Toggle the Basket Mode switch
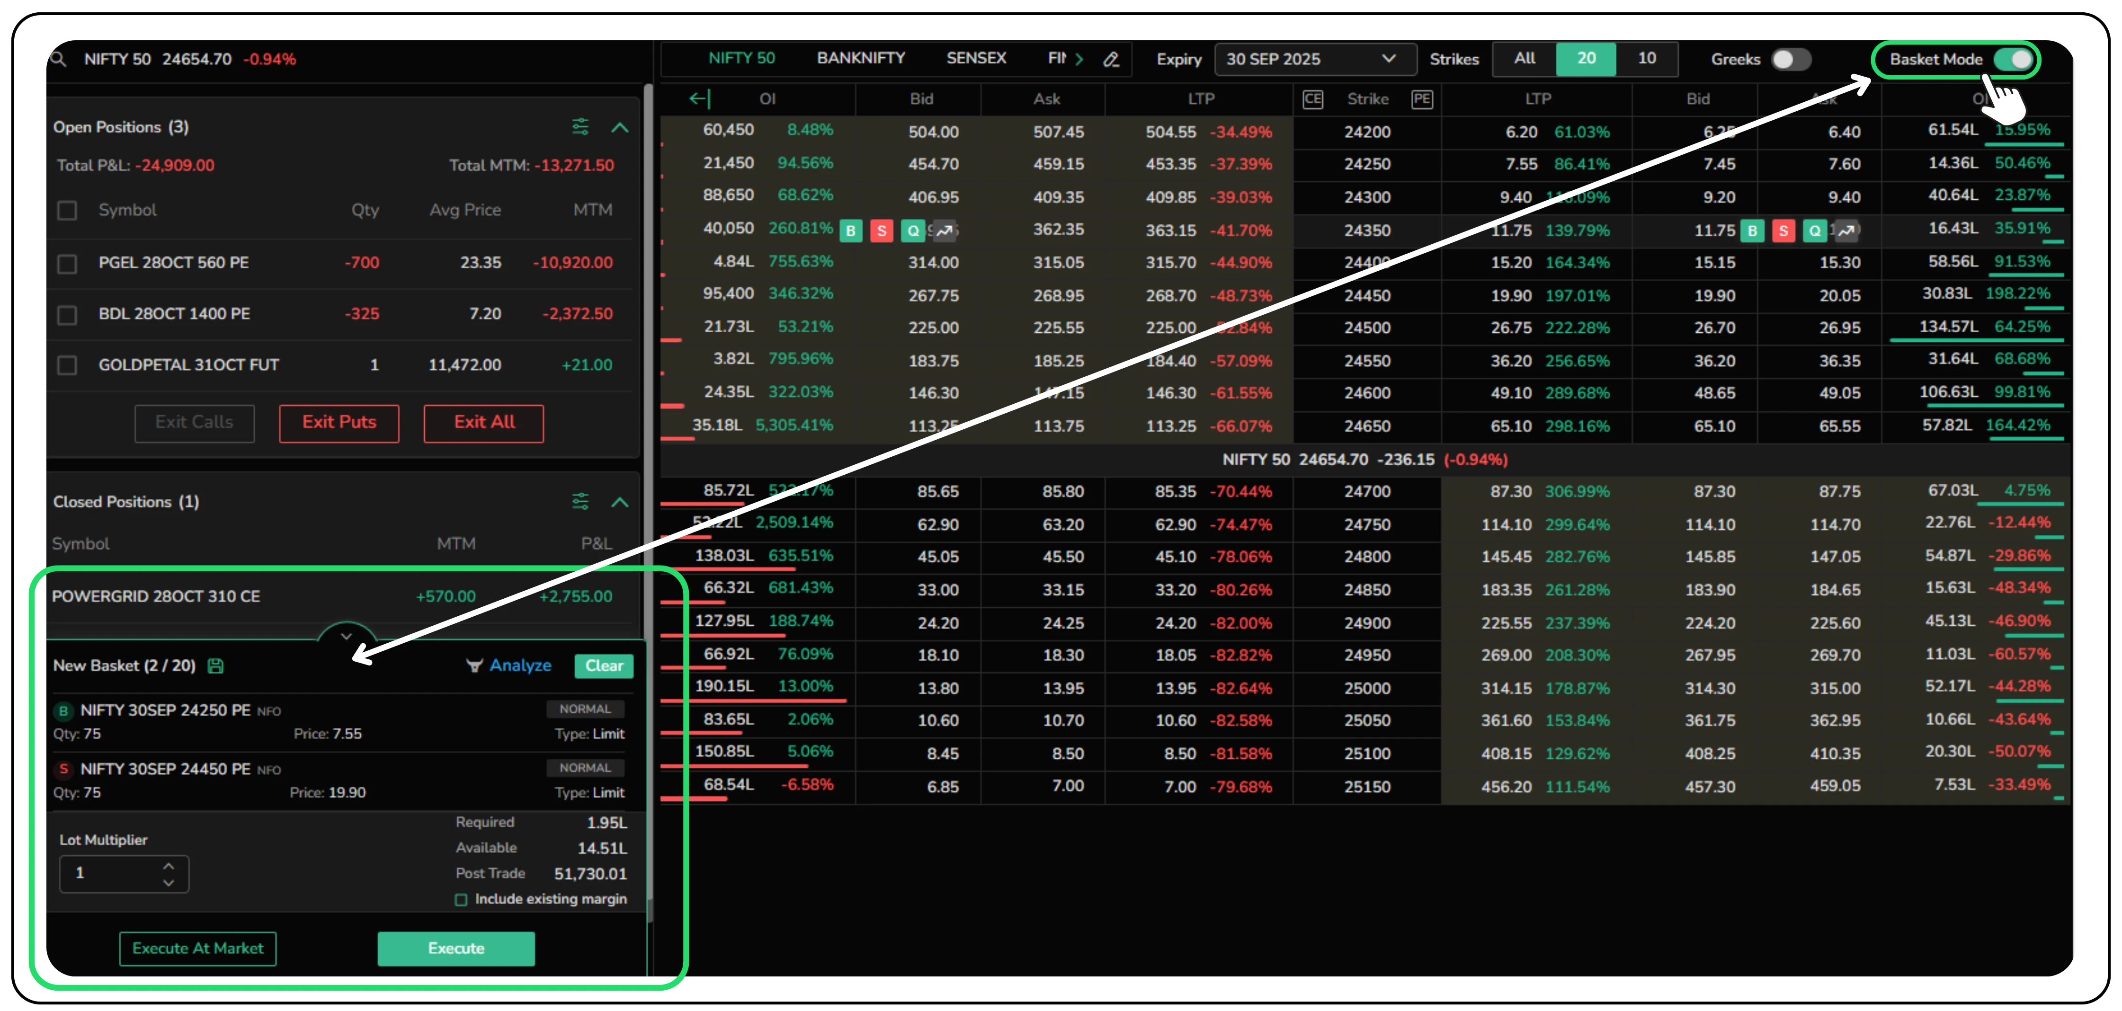 click(x=2013, y=59)
